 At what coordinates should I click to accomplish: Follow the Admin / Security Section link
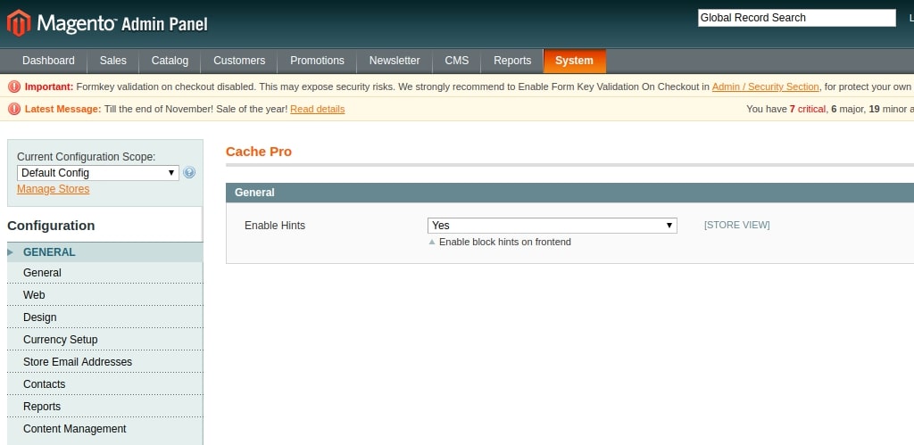pyautogui.click(x=765, y=87)
